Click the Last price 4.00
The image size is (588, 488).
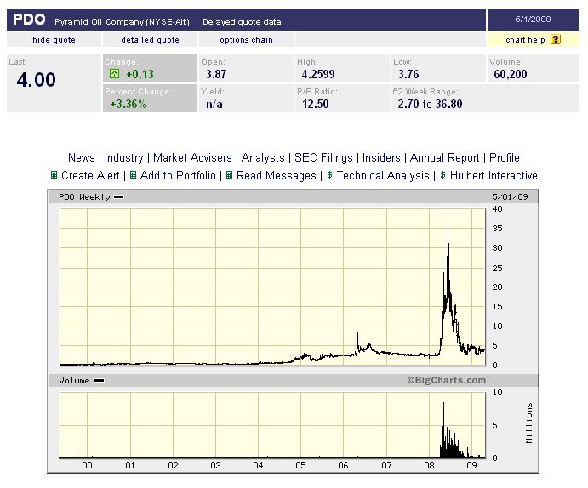[36, 80]
